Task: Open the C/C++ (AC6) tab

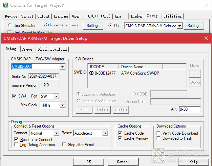Action: point(99,16)
